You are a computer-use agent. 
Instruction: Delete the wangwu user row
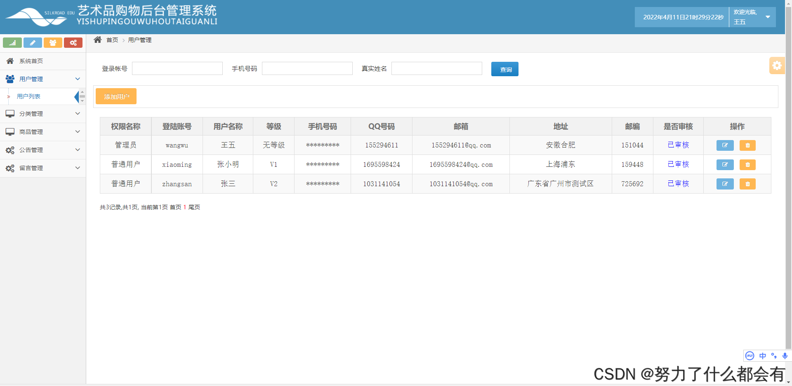(747, 145)
